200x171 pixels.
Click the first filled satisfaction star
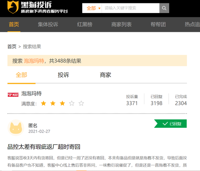[x=44, y=103]
